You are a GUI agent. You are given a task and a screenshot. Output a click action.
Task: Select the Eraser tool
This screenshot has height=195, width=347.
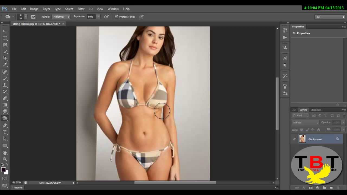click(5, 98)
